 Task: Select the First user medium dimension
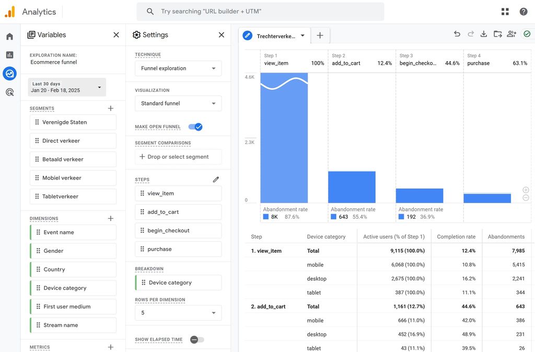coord(73,307)
